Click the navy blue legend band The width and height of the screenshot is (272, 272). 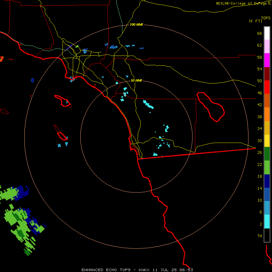click(267, 181)
